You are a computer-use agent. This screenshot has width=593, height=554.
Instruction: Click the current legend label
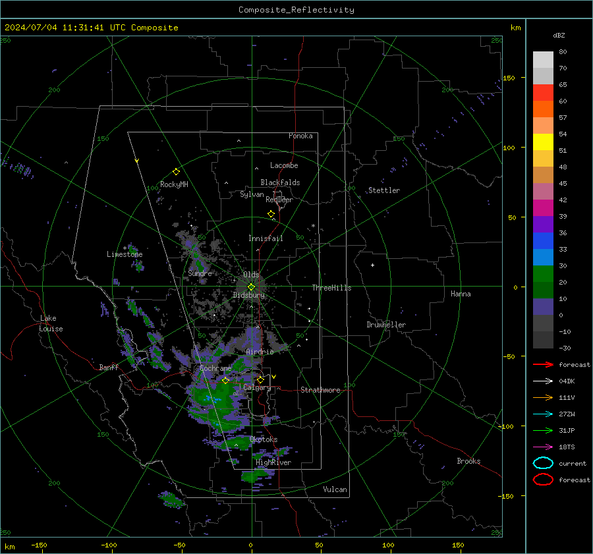click(573, 463)
